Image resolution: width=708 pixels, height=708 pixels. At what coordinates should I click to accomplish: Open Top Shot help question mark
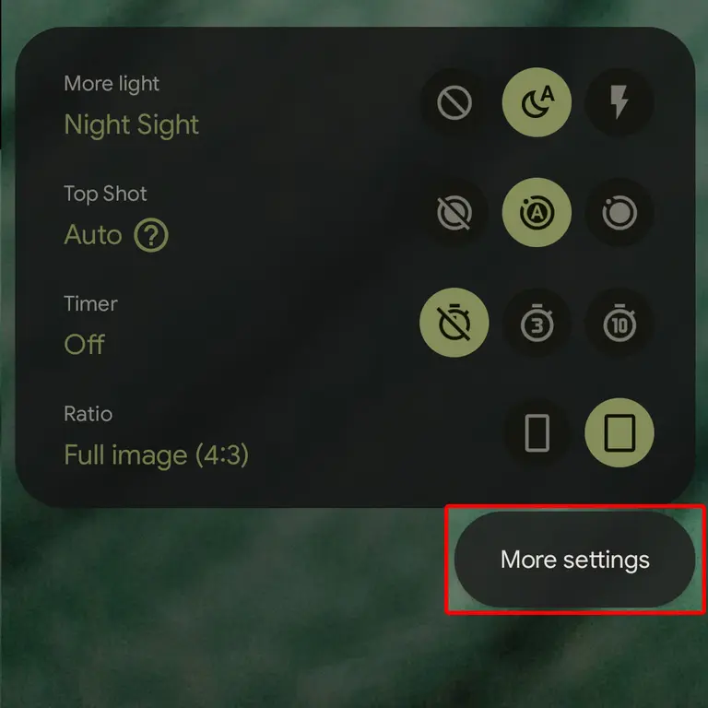point(151,235)
